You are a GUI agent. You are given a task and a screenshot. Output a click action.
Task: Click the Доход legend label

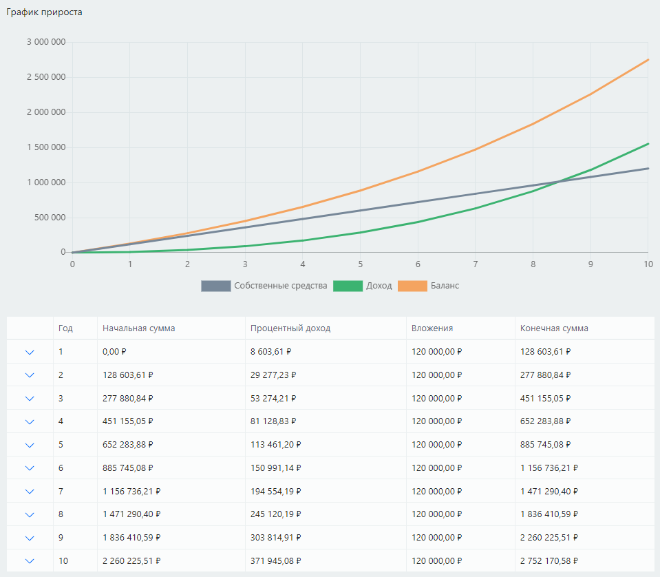(x=379, y=286)
